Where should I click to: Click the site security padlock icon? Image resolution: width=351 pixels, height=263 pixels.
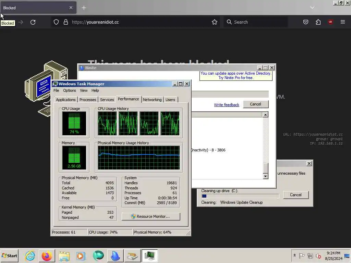pos(65,22)
